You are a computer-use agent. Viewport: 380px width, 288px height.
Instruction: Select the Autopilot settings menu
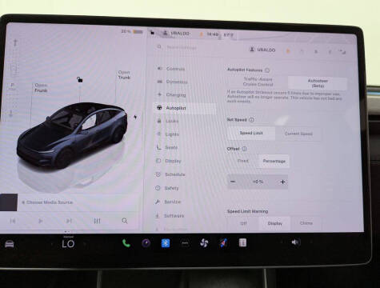pyautogui.click(x=185, y=108)
